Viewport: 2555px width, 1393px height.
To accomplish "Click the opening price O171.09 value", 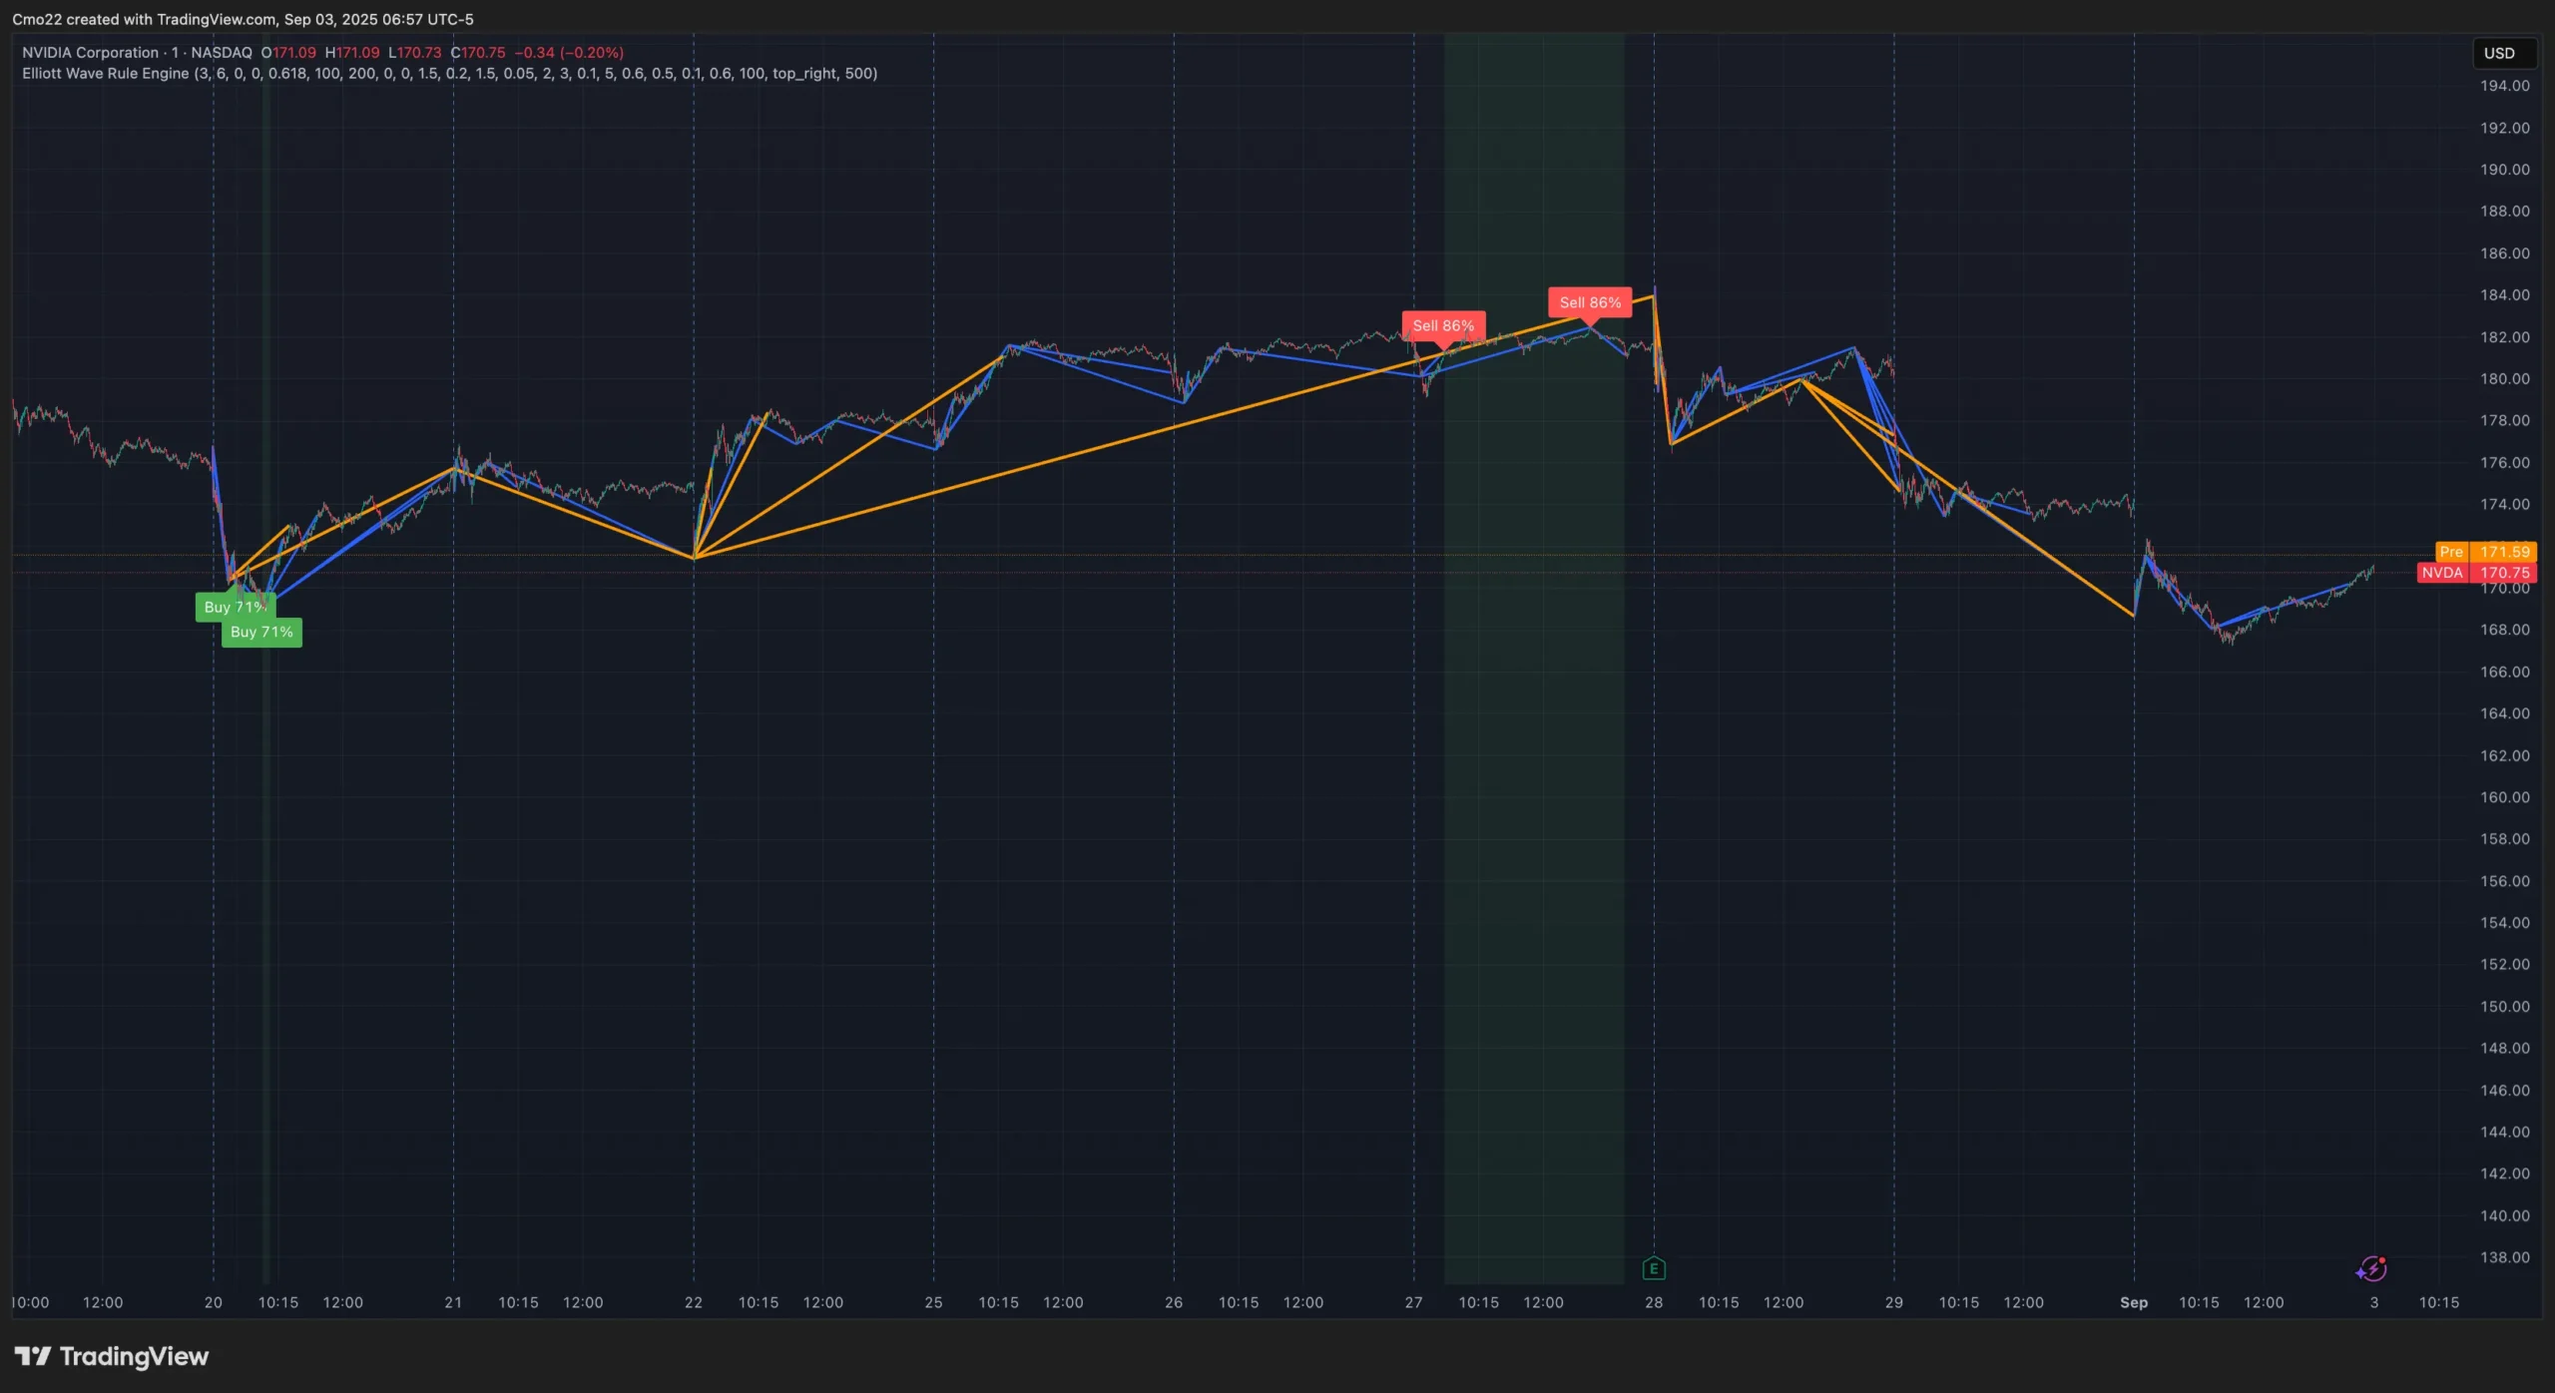I will click(288, 52).
